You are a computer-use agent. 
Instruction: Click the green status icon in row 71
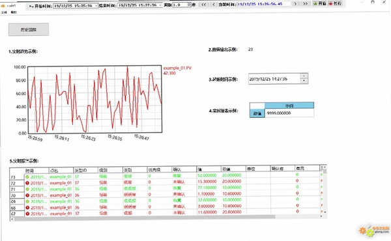point(27,189)
